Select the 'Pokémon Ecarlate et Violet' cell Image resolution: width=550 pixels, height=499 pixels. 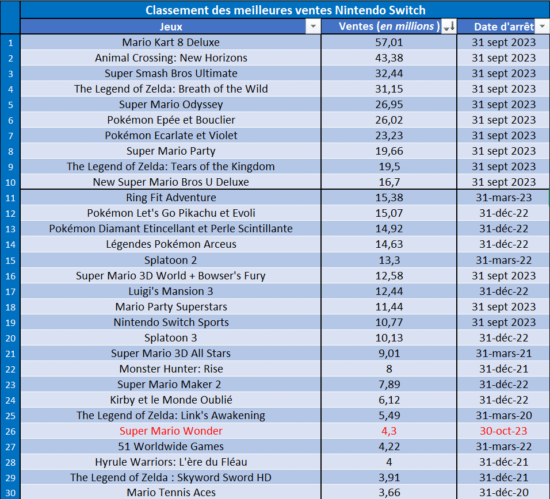pos(171,135)
